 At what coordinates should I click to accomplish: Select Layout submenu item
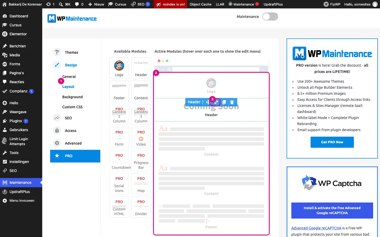(68, 87)
